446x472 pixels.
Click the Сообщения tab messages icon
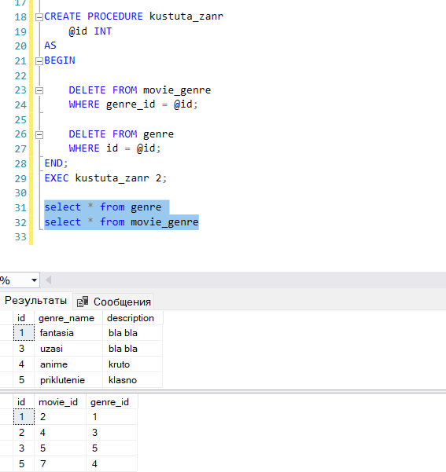click(x=83, y=302)
